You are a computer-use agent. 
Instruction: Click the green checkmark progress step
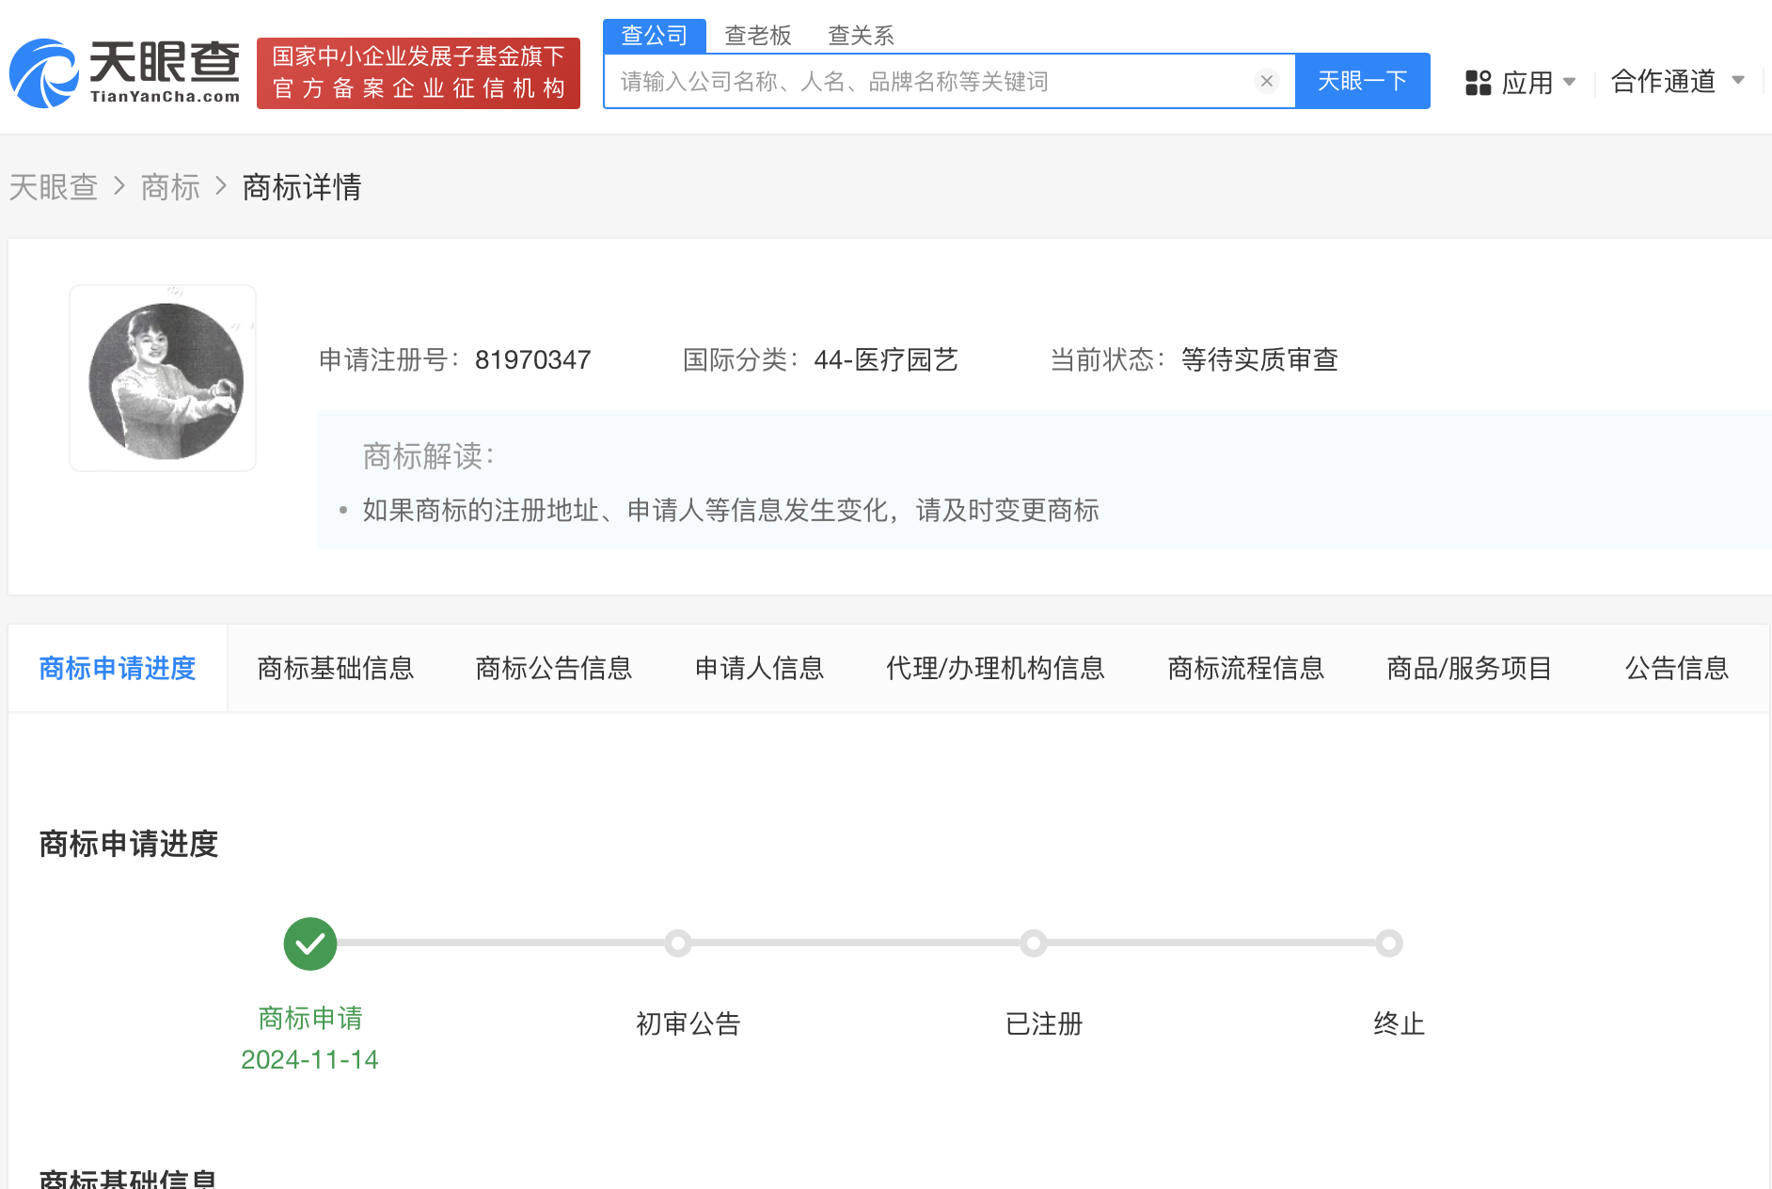(310, 943)
